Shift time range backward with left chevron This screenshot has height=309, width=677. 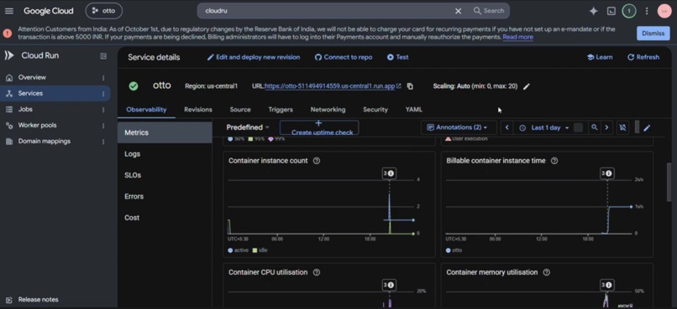click(507, 127)
